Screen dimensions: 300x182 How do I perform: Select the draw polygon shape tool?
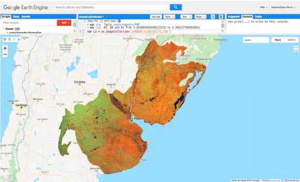click(x=19, y=39)
